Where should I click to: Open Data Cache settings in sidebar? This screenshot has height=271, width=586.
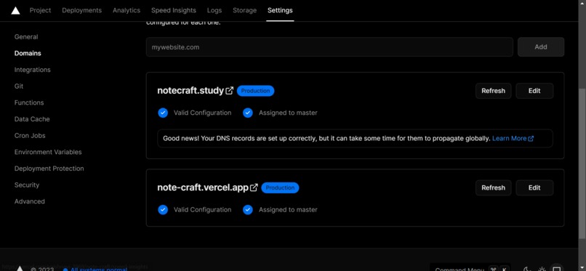32,119
